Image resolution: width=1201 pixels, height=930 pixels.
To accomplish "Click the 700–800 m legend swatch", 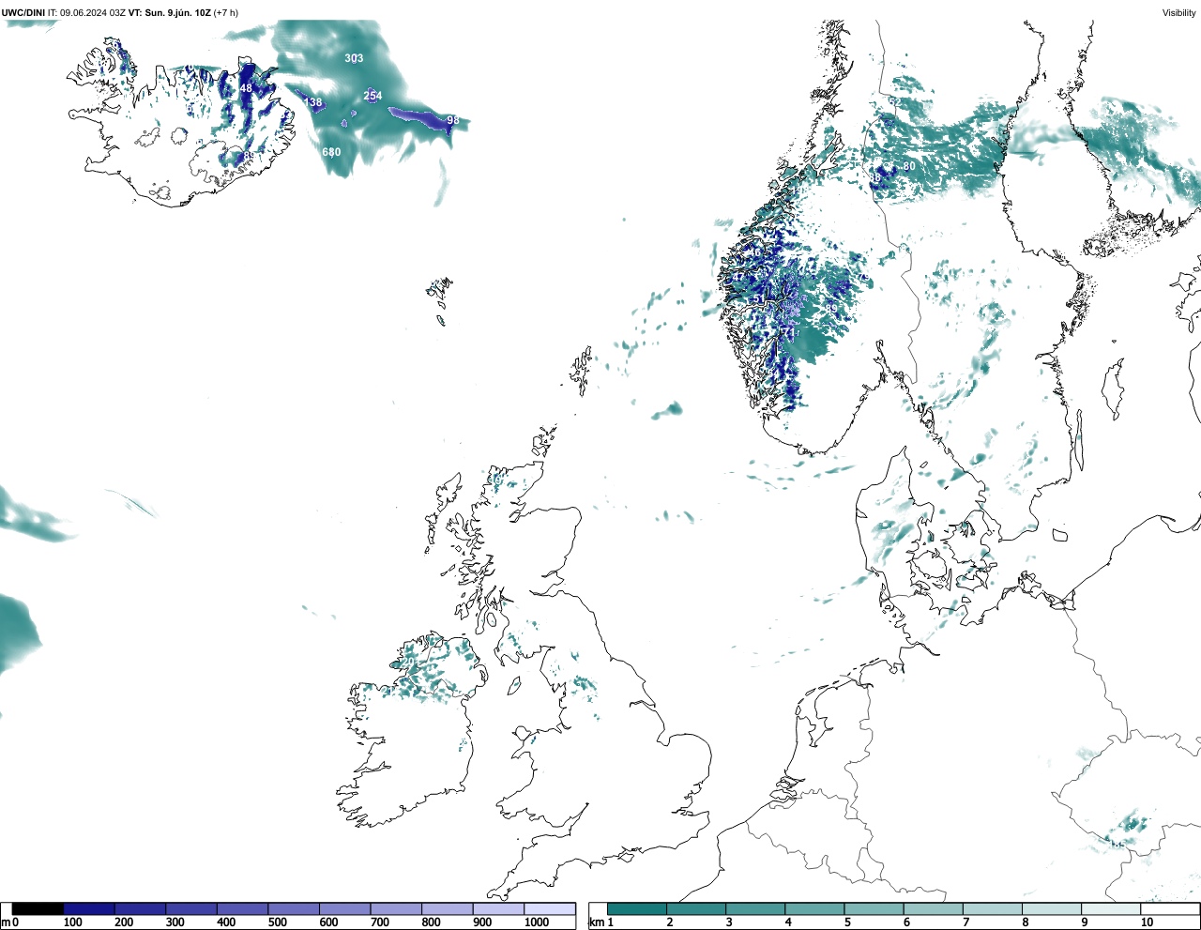I will [396, 909].
